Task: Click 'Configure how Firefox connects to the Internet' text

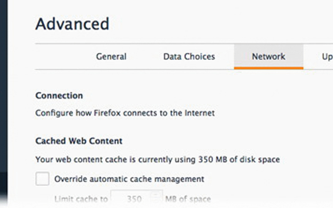Action: click(x=125, y=113)
